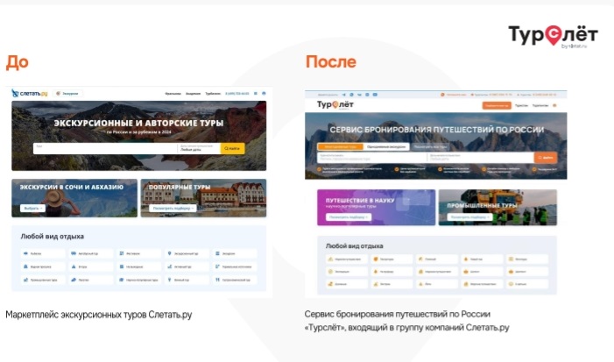Open the Промышленные туры banner image in Турслёт

(x=498, y=208)
